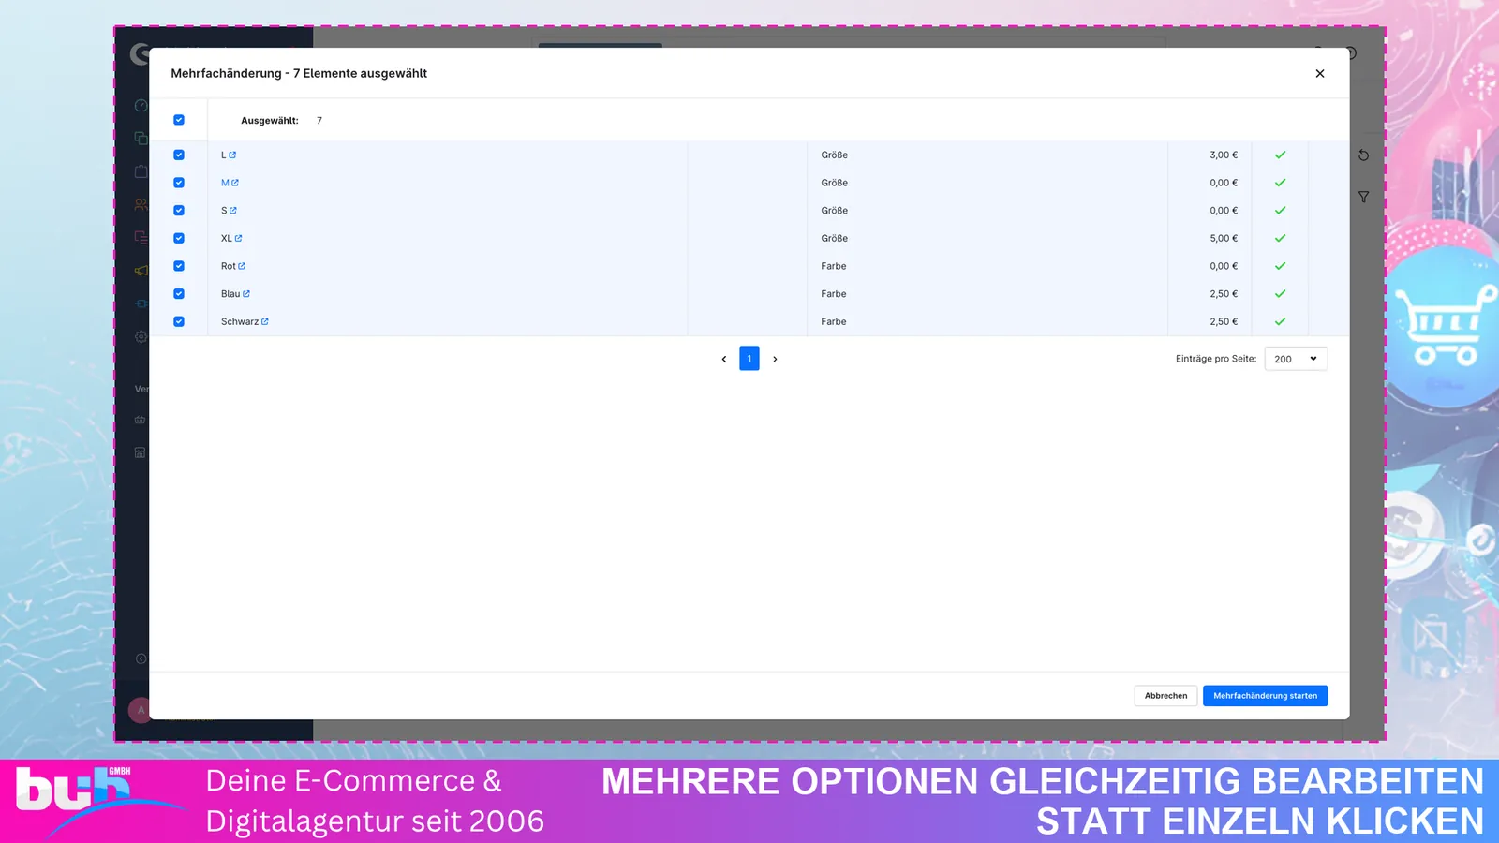Open the Einträge pro Seite dropdown
The image size is (1499, 843).
pyautogui.click(x=1296, y=359)
